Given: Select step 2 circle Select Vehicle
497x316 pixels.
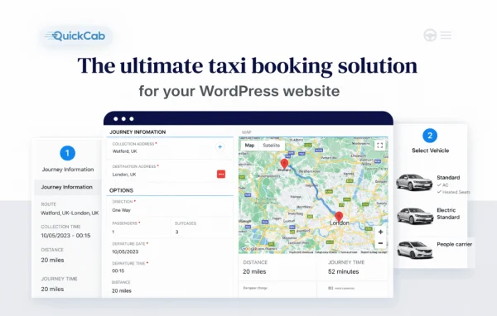Looking at the screenshot, I should tap(430, 136).
